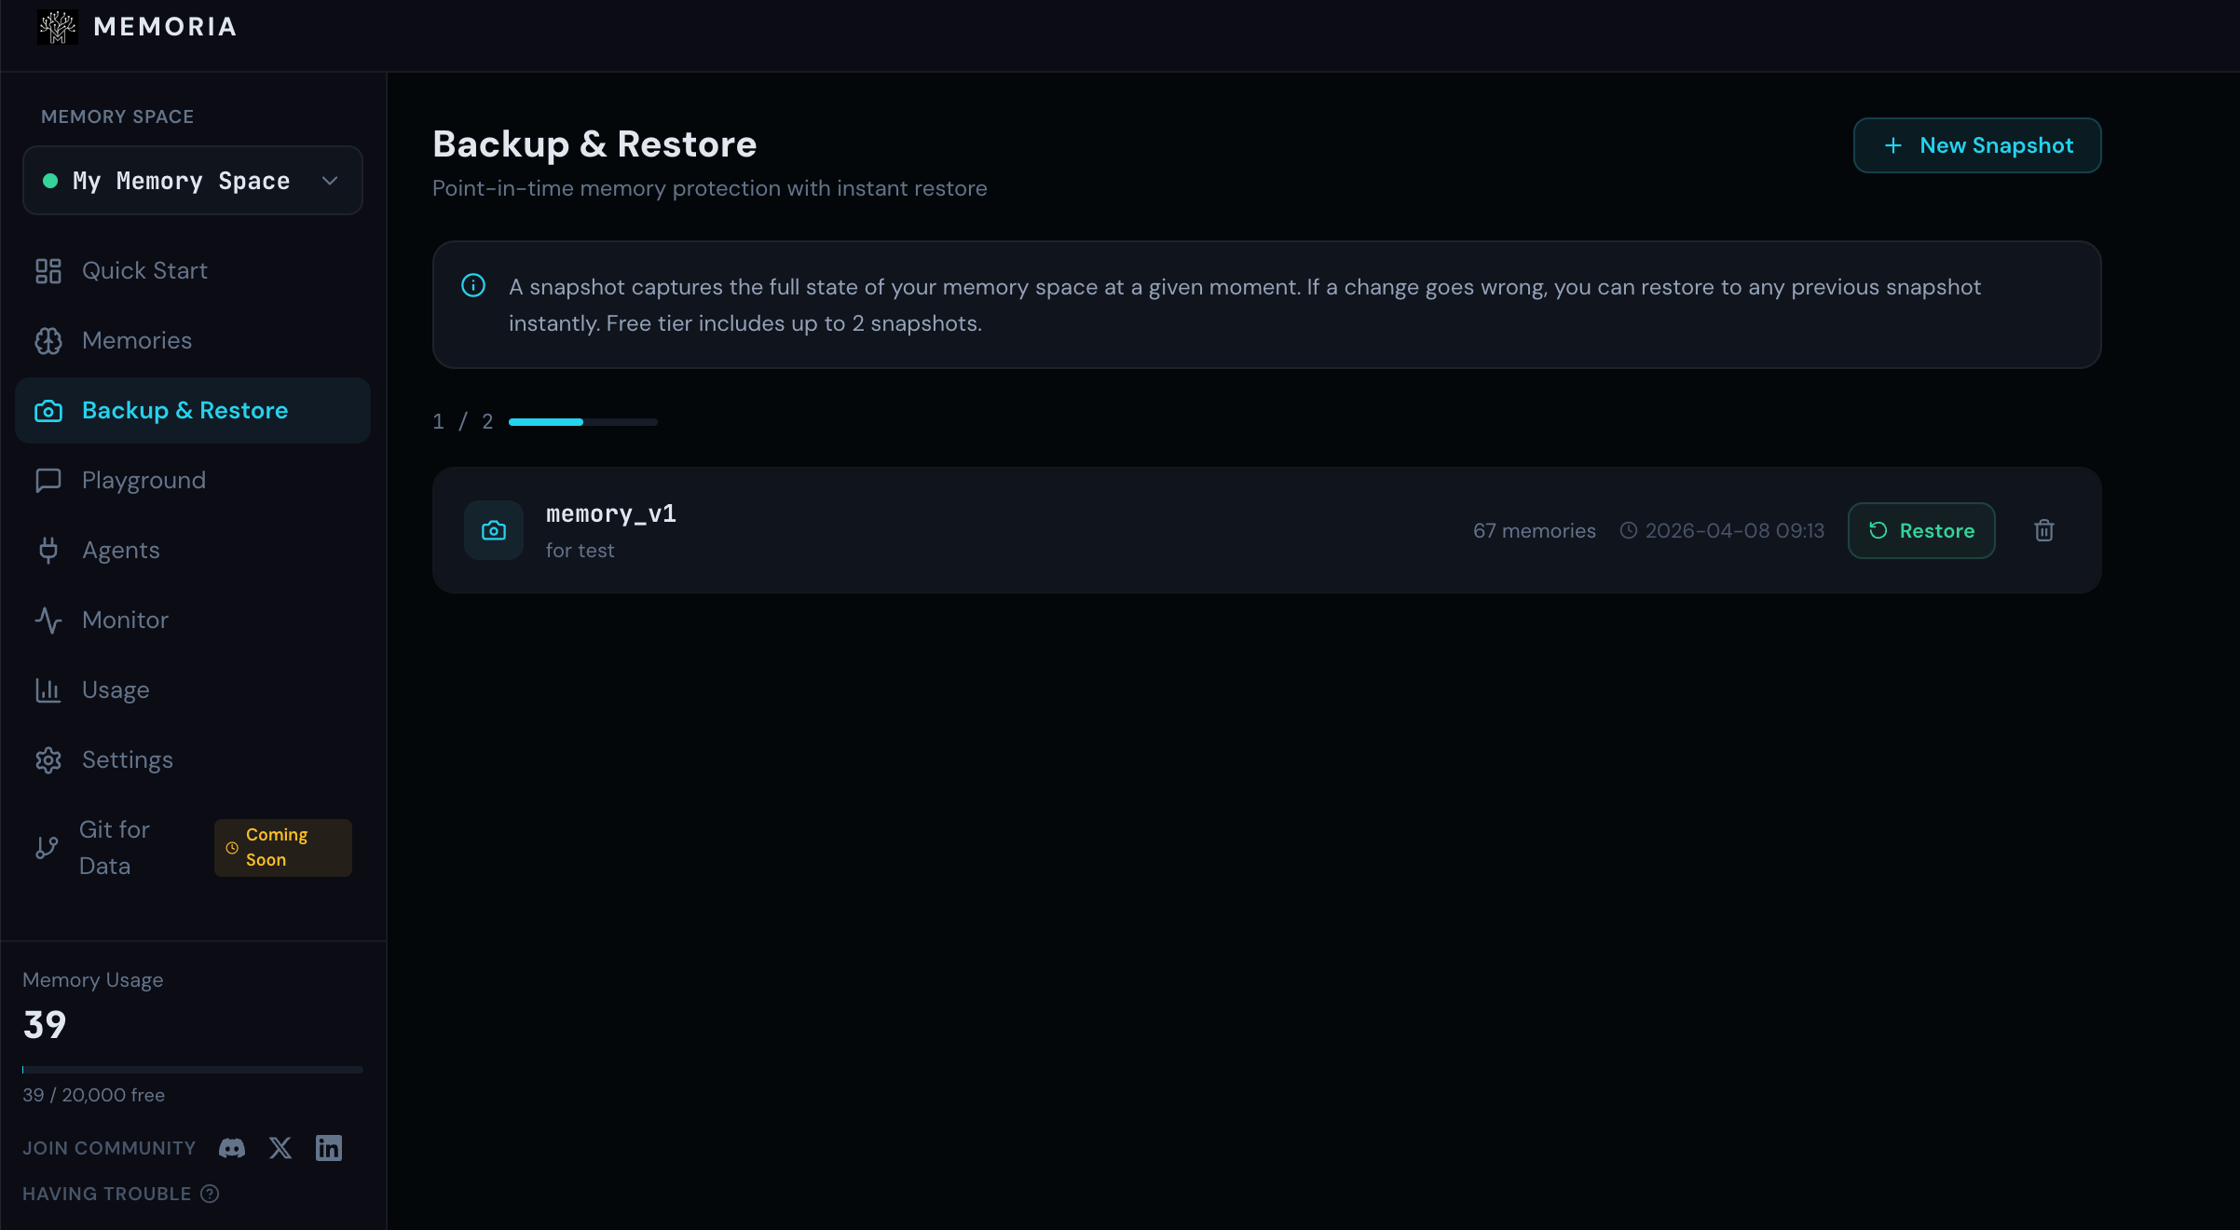Click the info icon in snapshot notice
Screen dimensions: 2240x1230
point(473,286)
